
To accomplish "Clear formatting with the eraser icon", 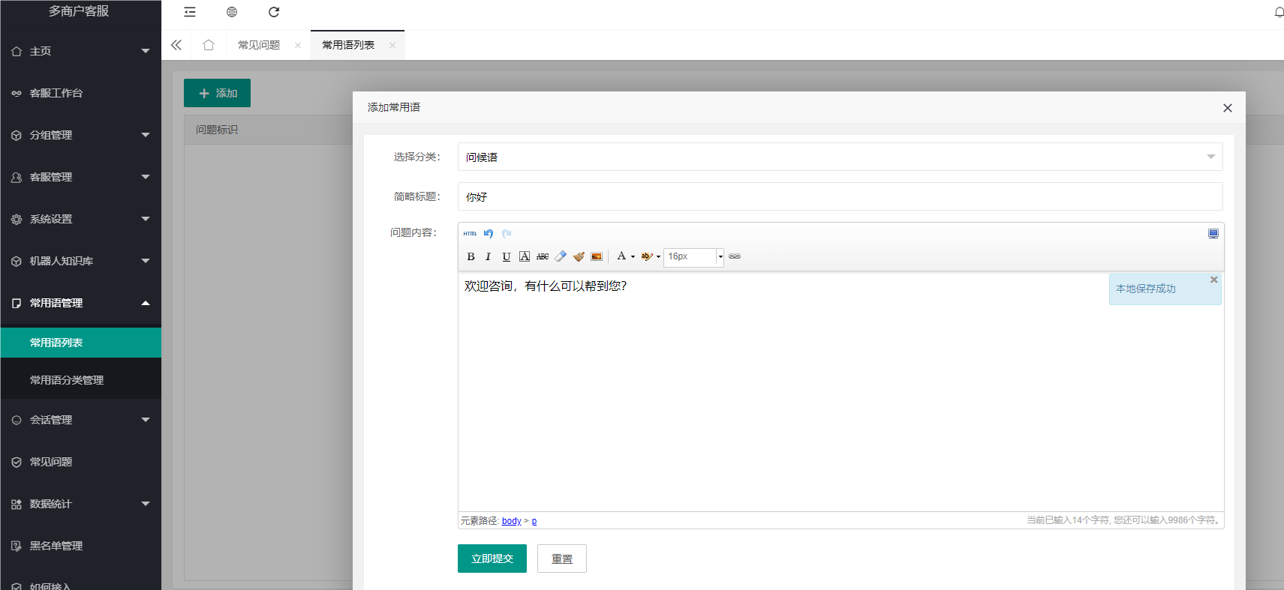I will (x=561, y=256).
